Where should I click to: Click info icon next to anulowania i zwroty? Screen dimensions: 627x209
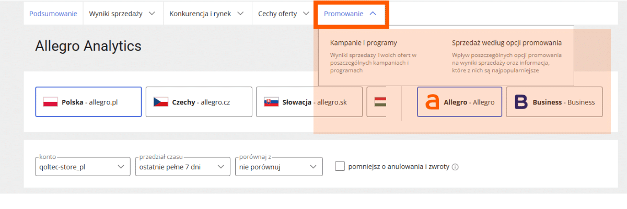click(x=455, y=167)
